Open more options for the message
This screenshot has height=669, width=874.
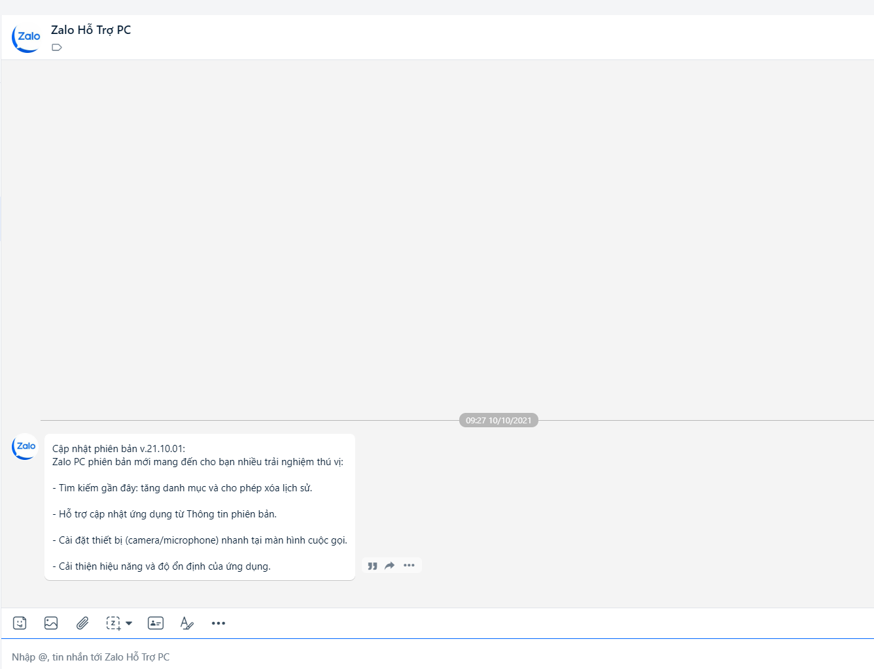(409, 565)
